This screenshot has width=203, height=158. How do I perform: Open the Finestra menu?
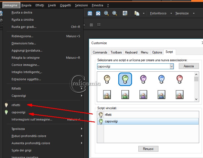tap(97, 5)
